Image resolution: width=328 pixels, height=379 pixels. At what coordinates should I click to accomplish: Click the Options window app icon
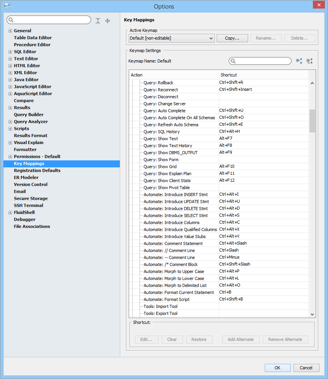7,6
